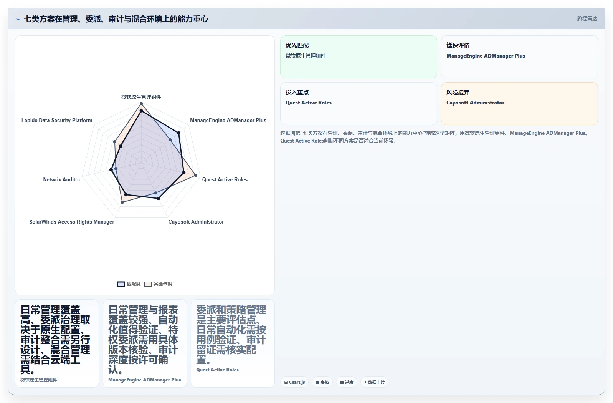
Task: Click the 实施难度 data point on the Quest Active Roles axis
Action: pos(195,175)
